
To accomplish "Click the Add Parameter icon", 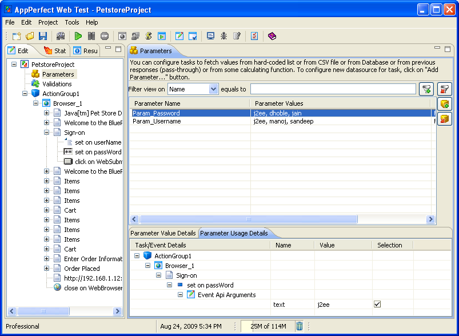I will (444, 104).
